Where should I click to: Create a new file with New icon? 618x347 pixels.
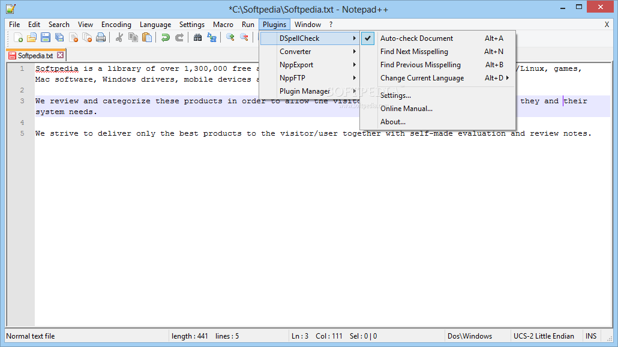coord(18,37)
